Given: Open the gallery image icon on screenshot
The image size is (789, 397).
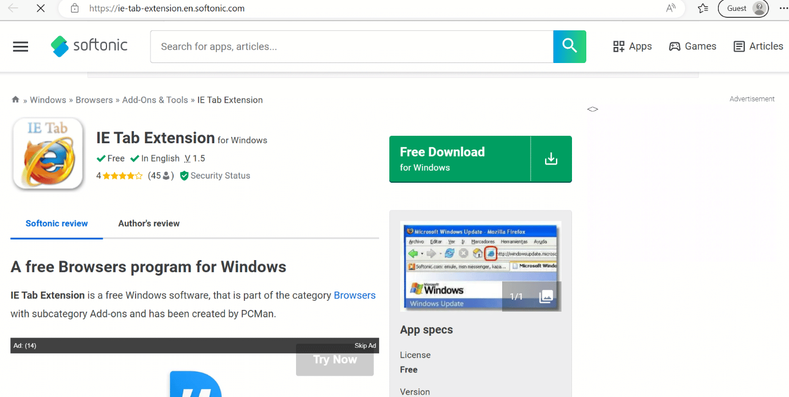Looking at the screenshot, I should point(546,296).
